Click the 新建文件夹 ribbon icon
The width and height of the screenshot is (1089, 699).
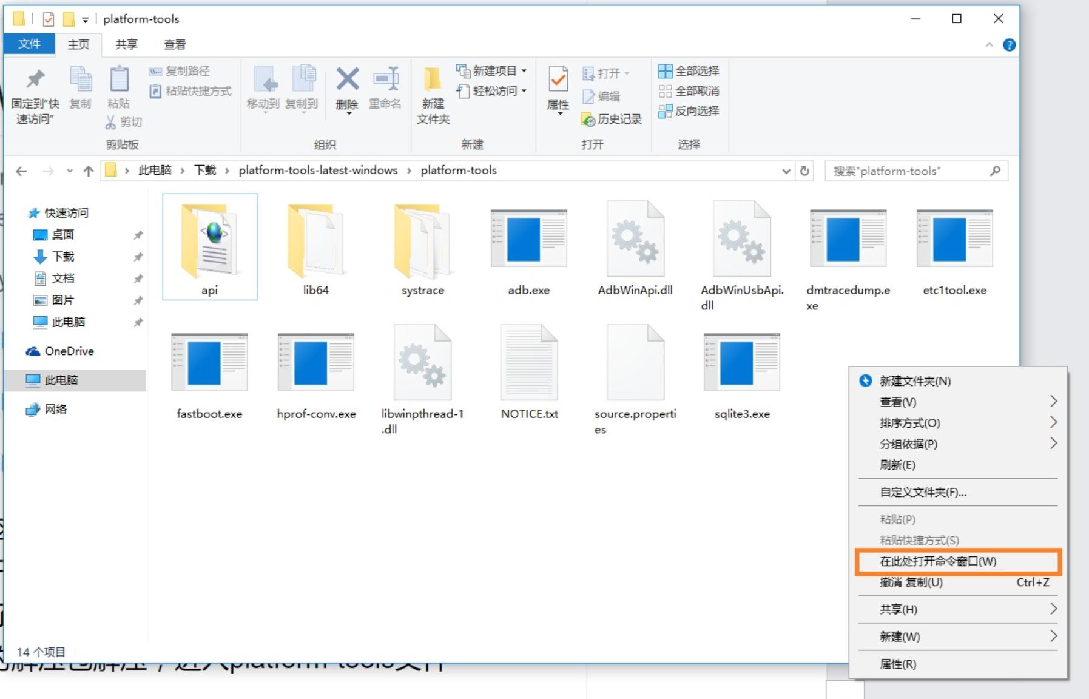pyautogui.click(x=433, y=79)
